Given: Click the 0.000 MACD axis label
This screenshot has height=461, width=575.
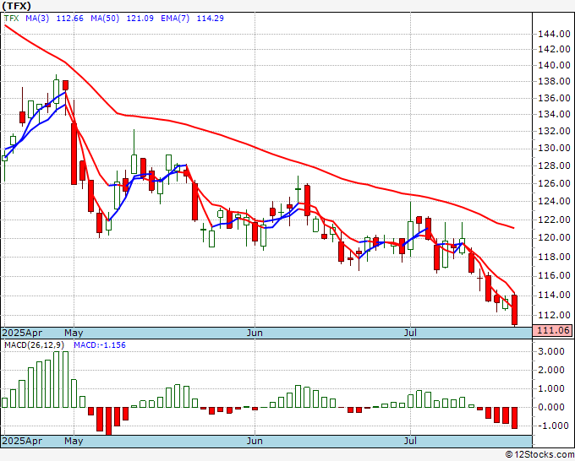Looking at the screenshot, I should [552, 407].
